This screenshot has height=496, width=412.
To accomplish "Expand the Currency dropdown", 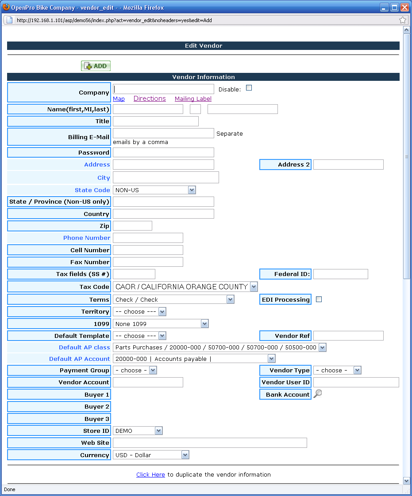I will click(151, 455).
